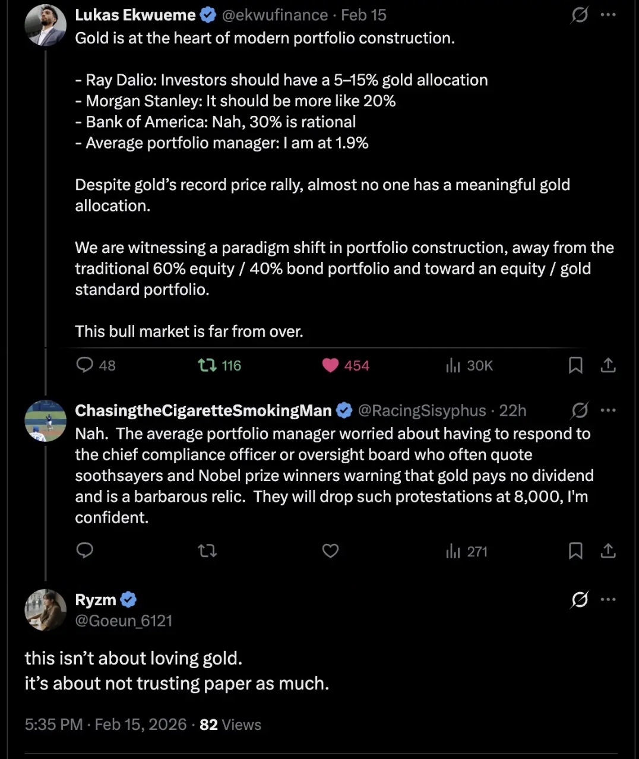
Task: Visit the @Goeun_6121 profile handle
Action: click(x=124, y=621)
